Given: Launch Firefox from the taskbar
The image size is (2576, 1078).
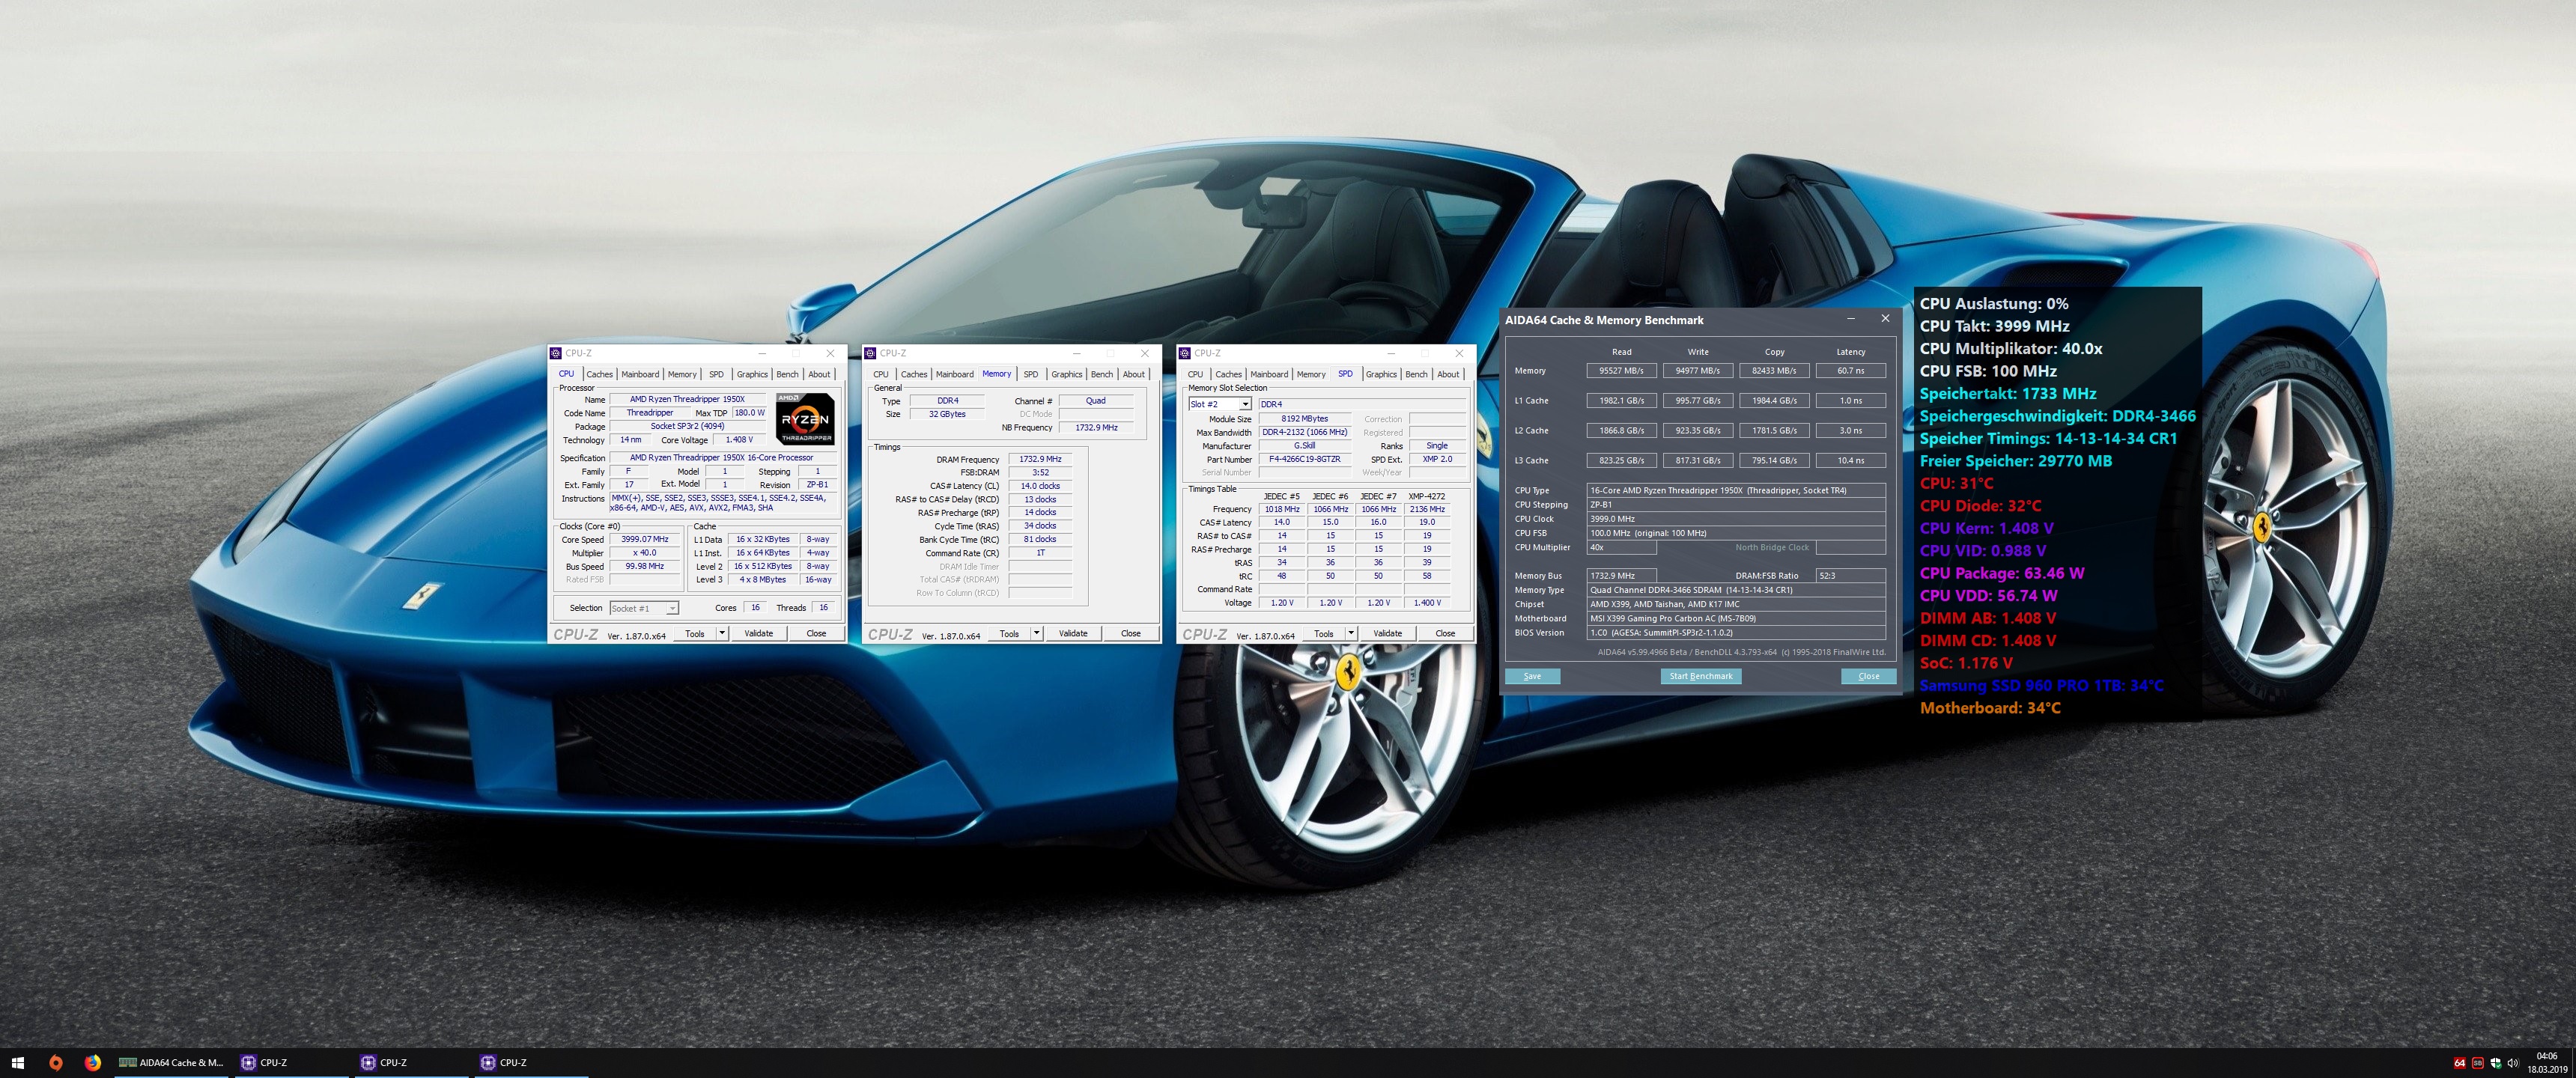Looking at the screenshot, I should 93,1063.
